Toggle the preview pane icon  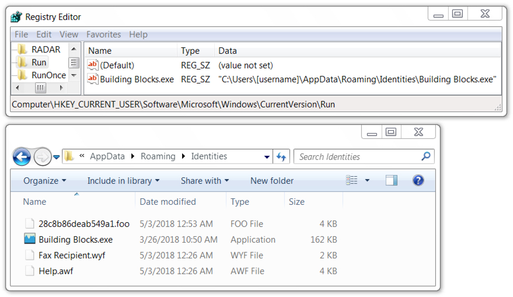tap(391, 180)
